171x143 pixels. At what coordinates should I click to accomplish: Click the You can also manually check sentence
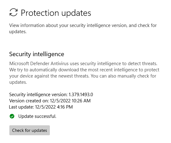click(123, 76)
